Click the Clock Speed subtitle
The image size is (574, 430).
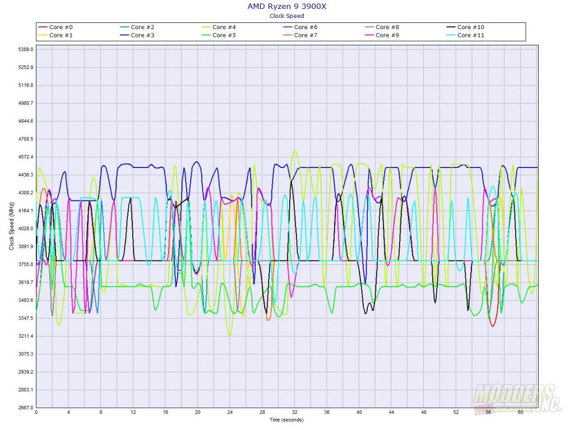[286, 16]
